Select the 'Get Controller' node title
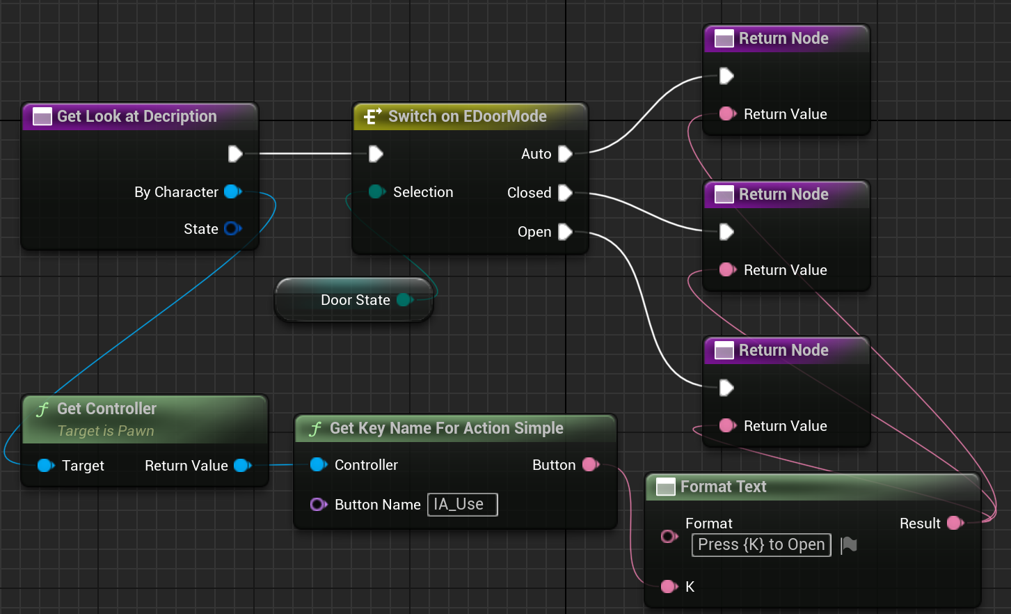Image resolution: width=1011 pixels, height=614 pixels. coord(107,409)
